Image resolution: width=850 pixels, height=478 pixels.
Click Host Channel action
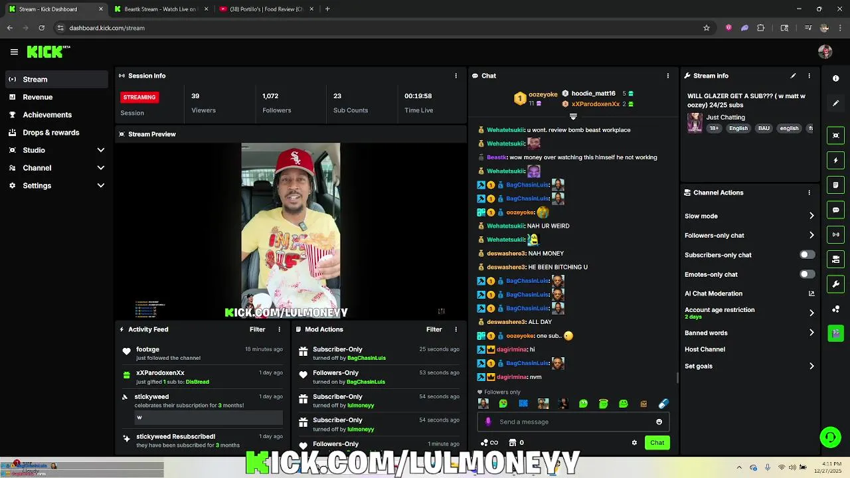click(x=705, y=349)
